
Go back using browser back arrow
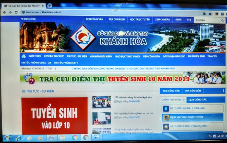5,12
